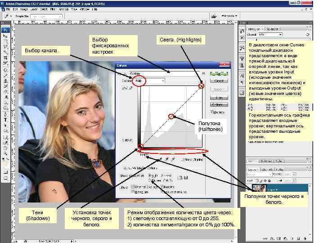Screen dimensions: 324x243
Task: Toggle the Intersection Line checkbox
Action: click(x=162, y=192)
